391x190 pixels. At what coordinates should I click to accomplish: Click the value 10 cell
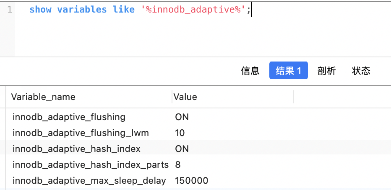(180, 133)
